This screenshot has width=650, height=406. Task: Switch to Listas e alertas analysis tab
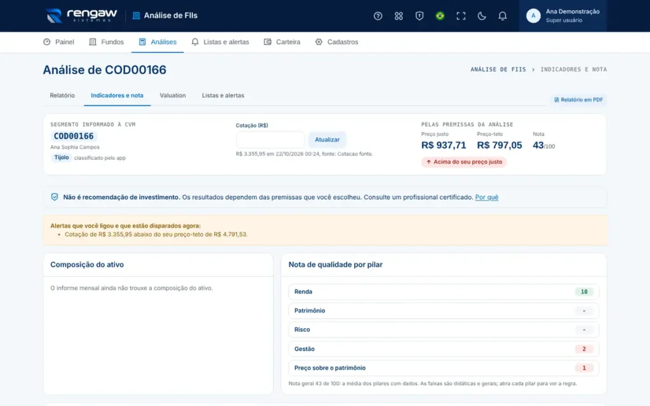[223, 95]
